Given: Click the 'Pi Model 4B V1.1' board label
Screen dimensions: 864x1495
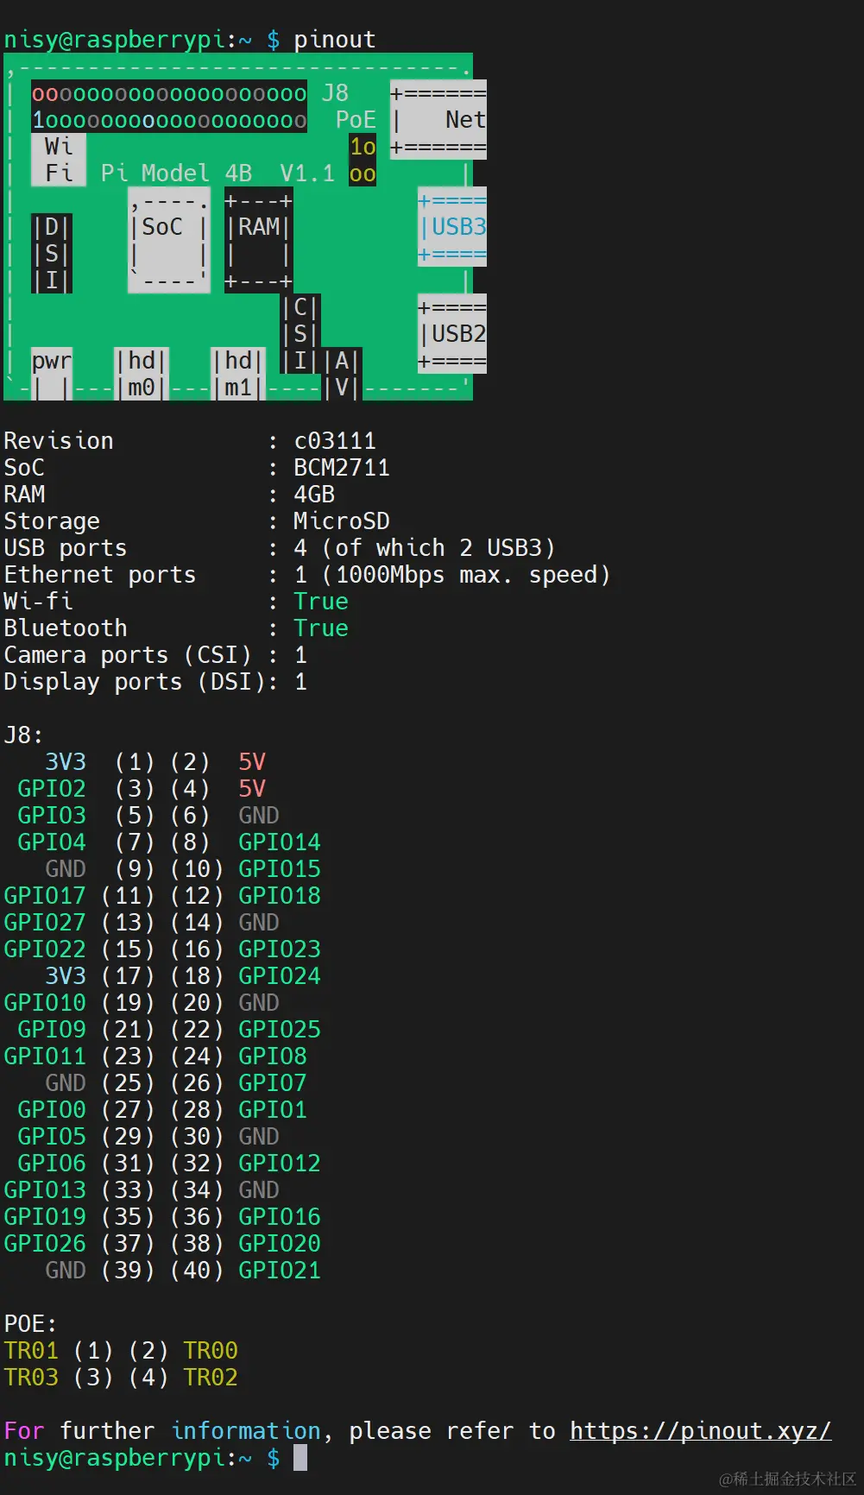Looking at the screenshot, I should pos(218,173).
